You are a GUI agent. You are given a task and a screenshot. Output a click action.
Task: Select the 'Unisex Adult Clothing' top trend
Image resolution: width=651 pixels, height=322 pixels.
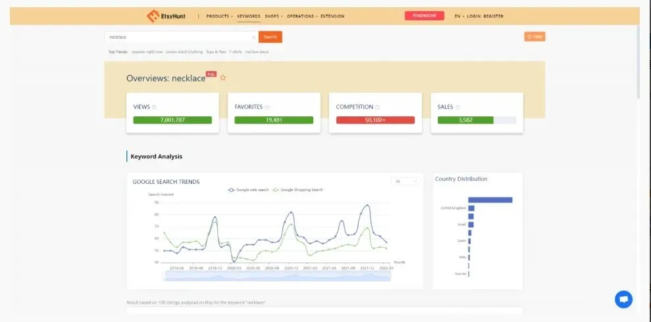click(x=184, y=52)
